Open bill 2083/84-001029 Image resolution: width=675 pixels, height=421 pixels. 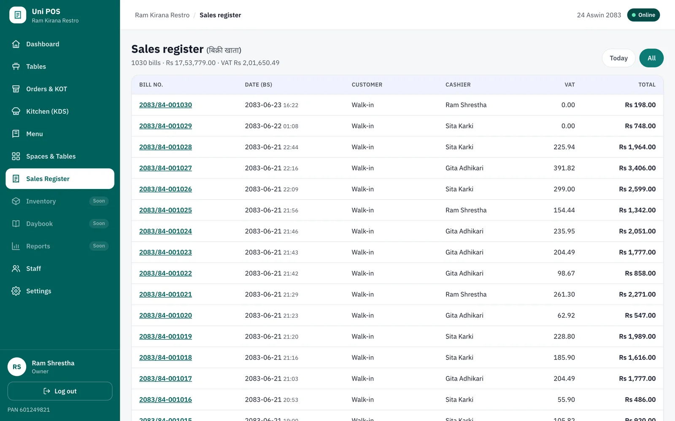(165, 126)
